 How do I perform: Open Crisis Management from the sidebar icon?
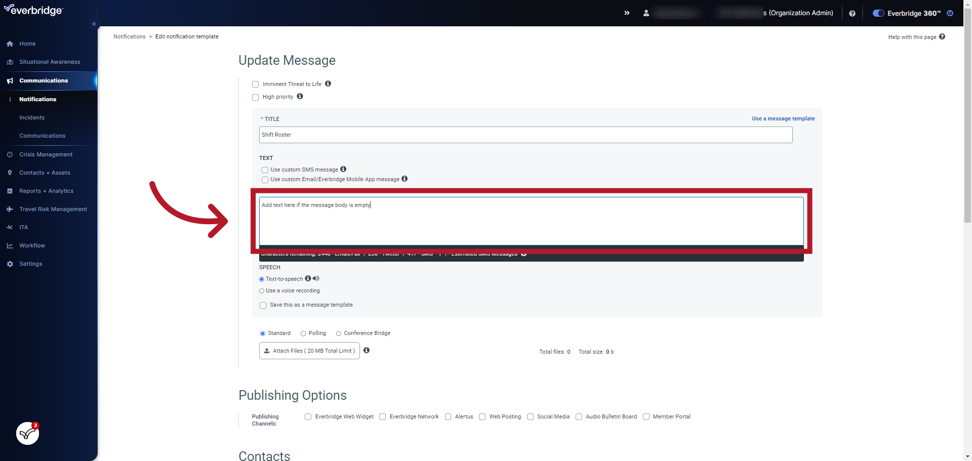(x=10, y=154)
